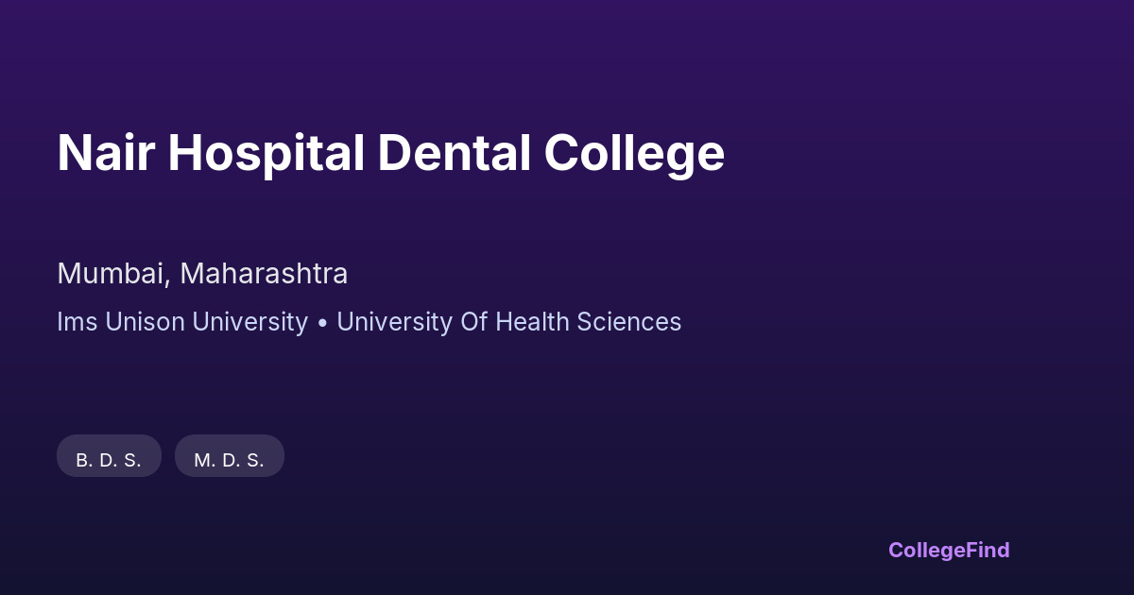Open University Of Health Sciences affiliation
The width and height of the screenshot is (1134, 595).
pyautogui.click(x=508, y=322)
